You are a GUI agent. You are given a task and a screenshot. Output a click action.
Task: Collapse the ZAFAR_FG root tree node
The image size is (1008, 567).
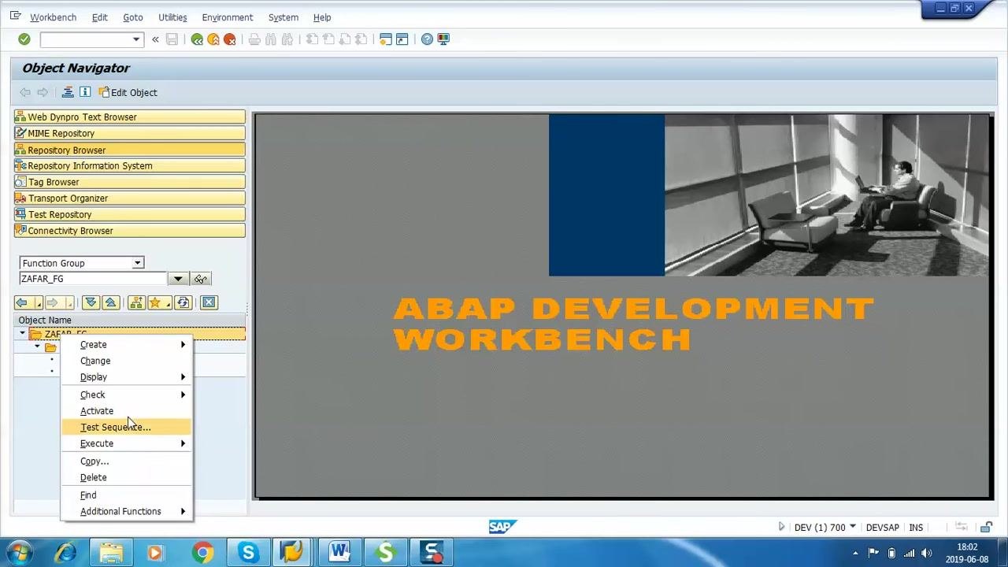23,334
